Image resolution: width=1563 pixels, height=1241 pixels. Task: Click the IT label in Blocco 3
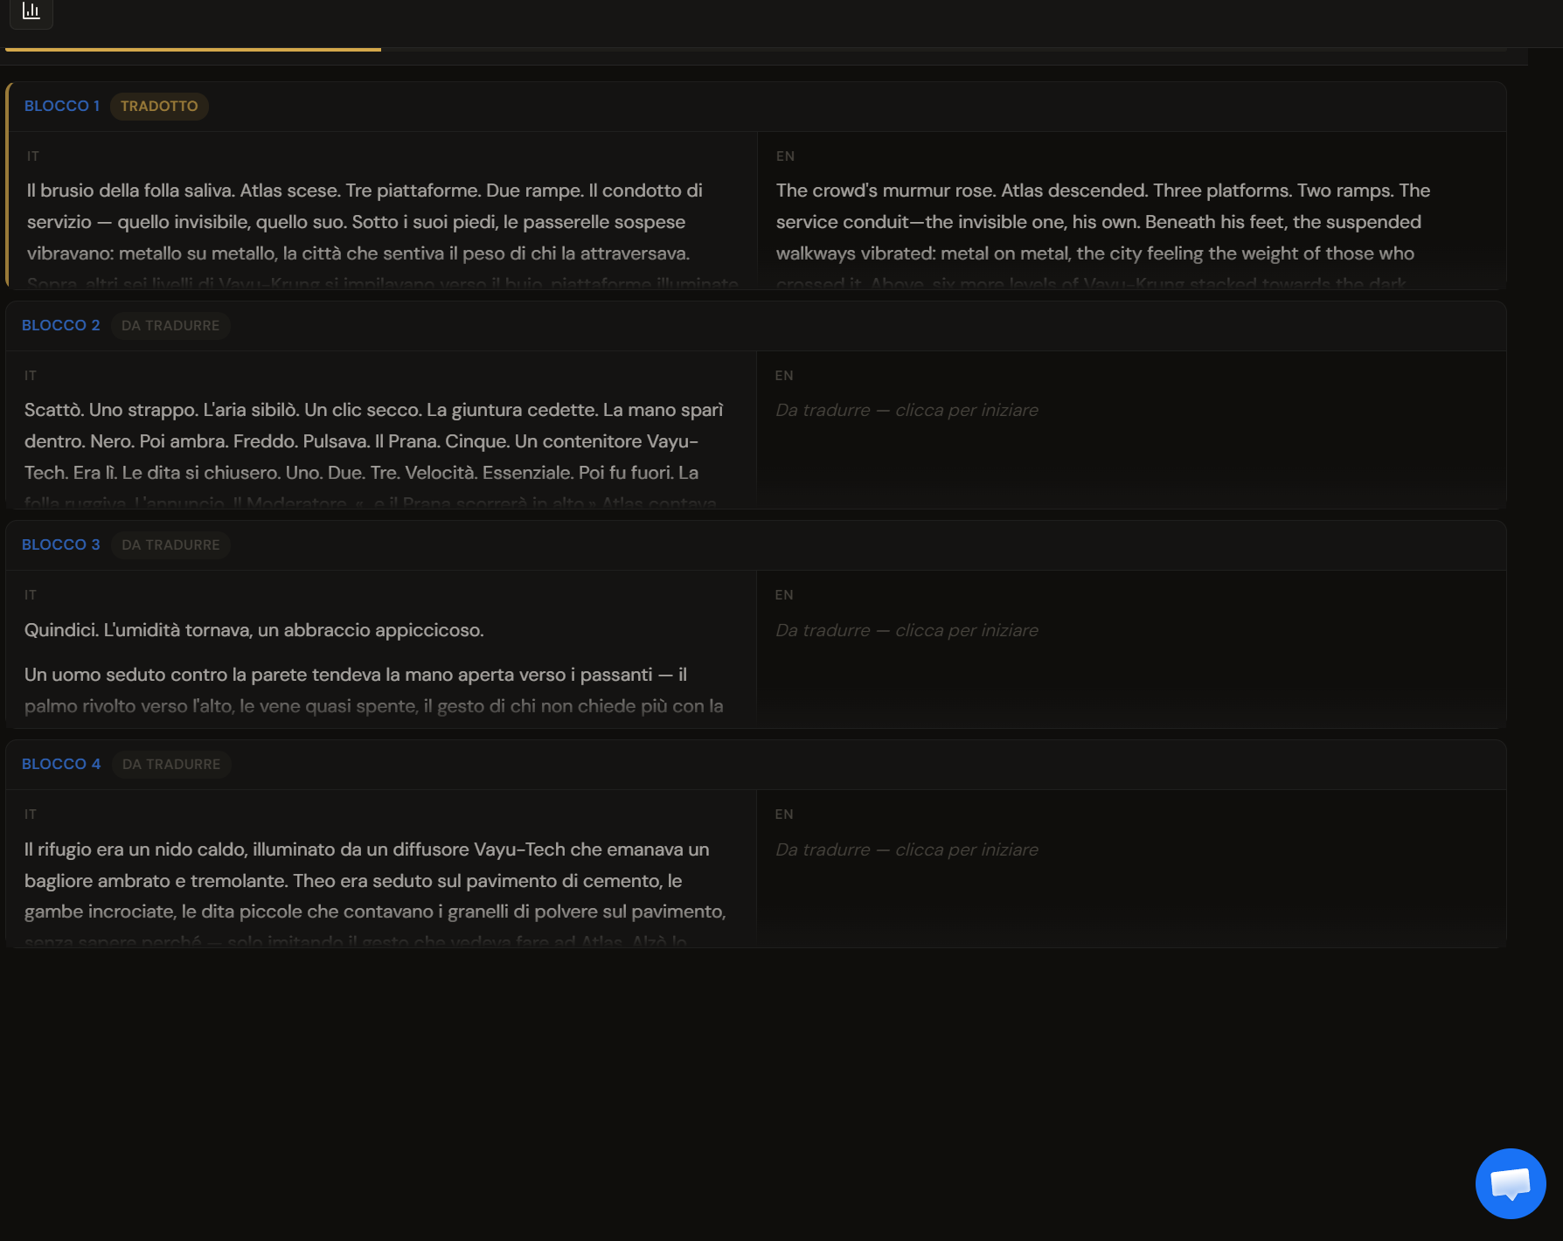click(31, 595)
